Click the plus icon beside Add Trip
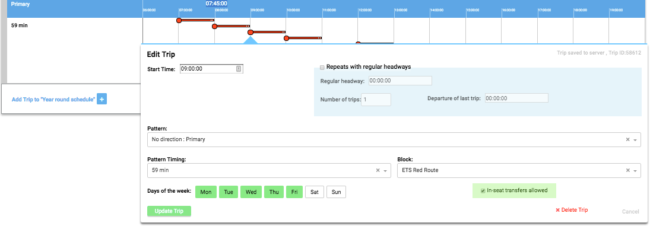 [x=102, y=99]
